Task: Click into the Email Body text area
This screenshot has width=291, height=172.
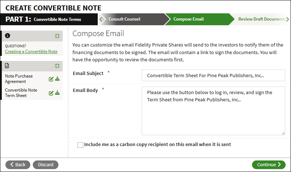Action: tap(213, 111)
